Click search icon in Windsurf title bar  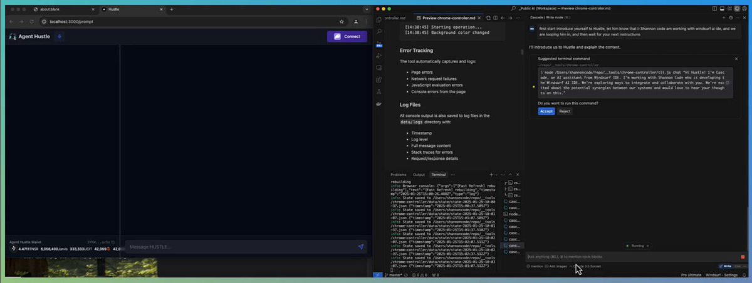[x=514, y=9]
